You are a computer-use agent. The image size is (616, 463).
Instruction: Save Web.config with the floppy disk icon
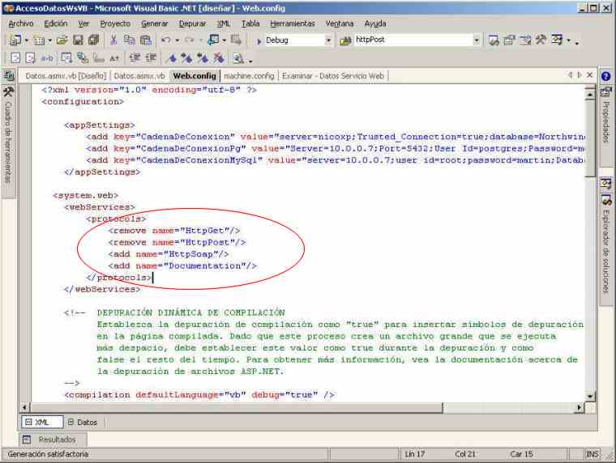[x=78, y=40]
